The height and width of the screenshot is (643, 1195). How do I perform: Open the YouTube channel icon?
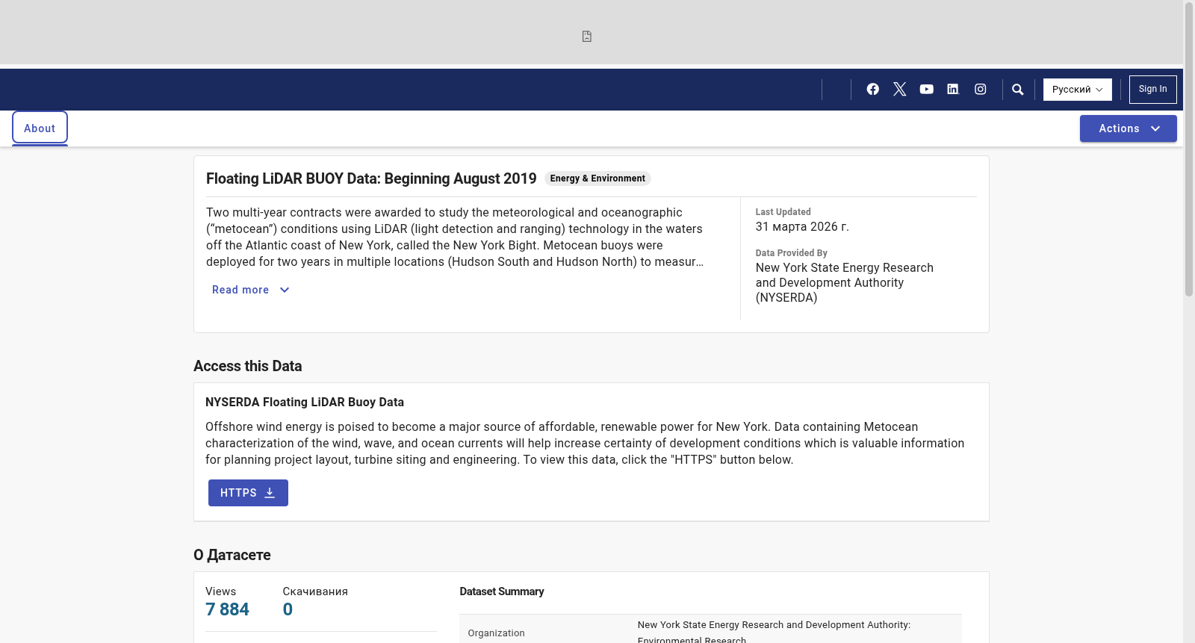[x=926, y=89]
